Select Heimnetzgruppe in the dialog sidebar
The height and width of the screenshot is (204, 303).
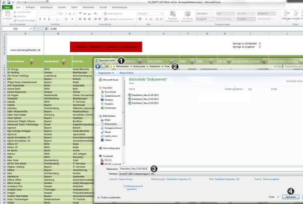pyautogui.click(x=109, y=148)
